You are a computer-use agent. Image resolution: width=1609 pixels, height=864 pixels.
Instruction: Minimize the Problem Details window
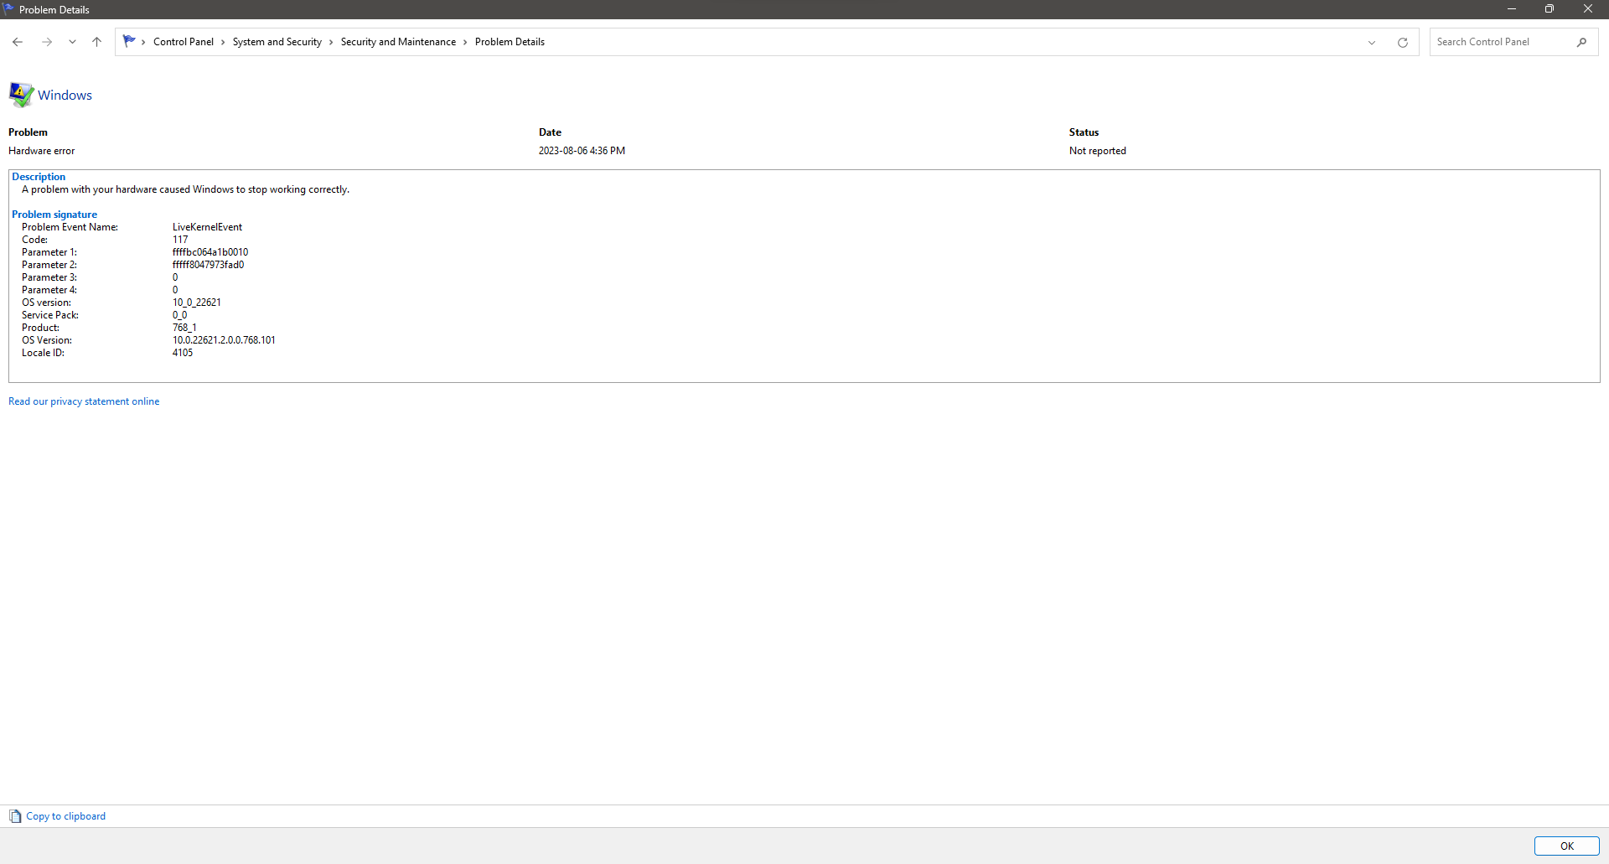1512,9
